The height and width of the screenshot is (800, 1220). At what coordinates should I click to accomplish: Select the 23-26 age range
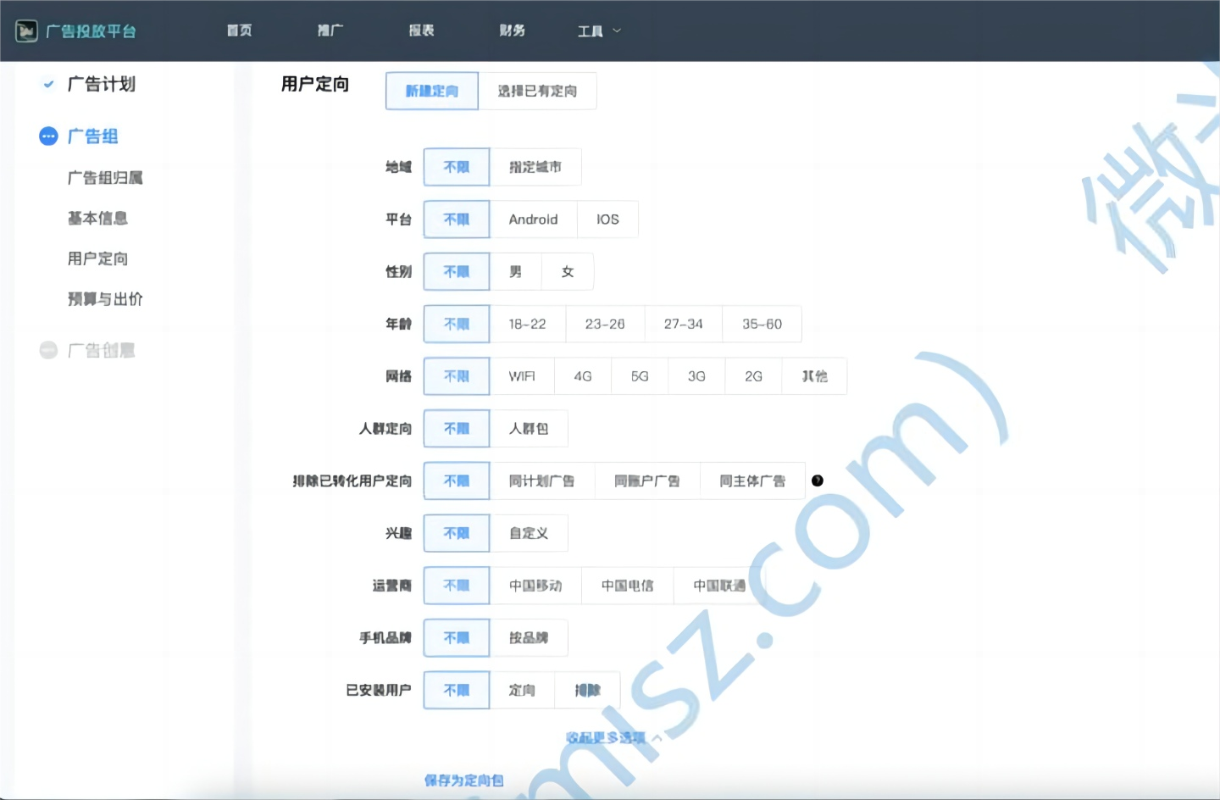[x=604, y=324]
